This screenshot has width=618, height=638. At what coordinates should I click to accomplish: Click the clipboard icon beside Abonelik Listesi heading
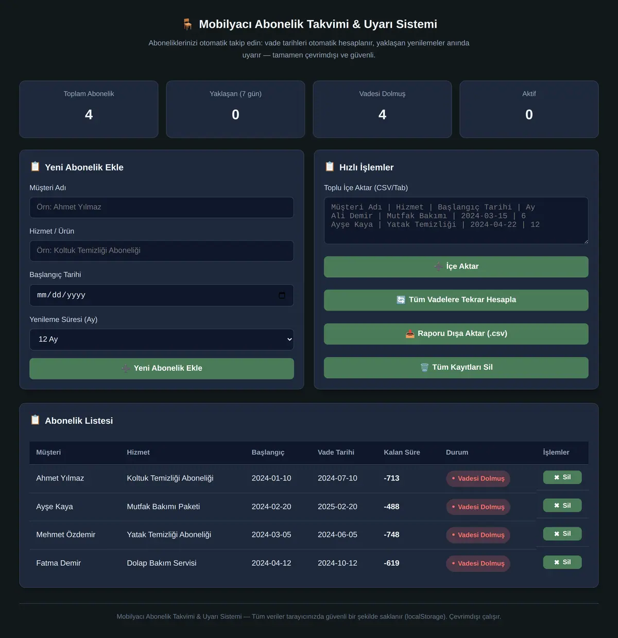coord(35,420)
